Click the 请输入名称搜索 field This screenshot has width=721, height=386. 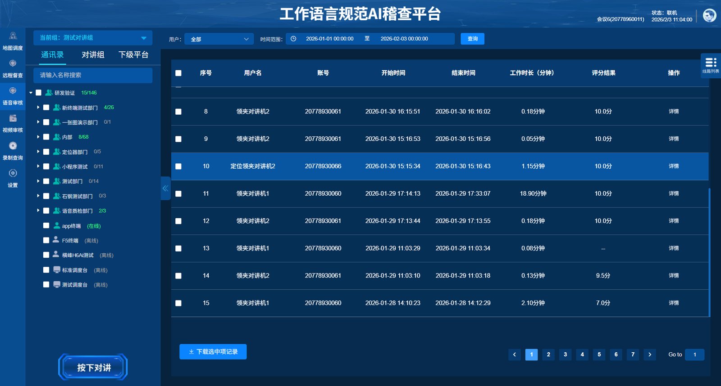pos(93,75)
